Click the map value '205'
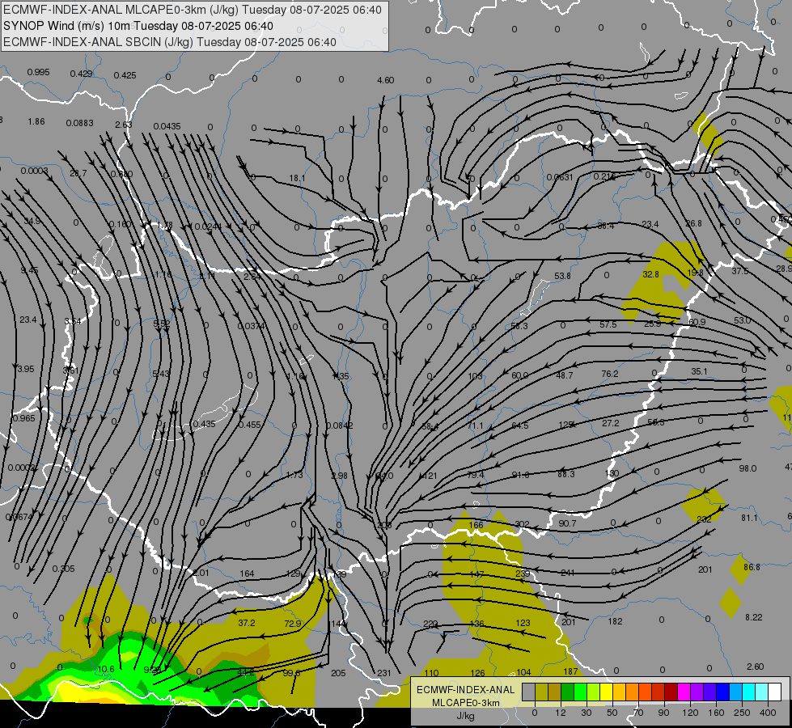The height and width of the screenshot is (728, 792). click(x=338, y=673)
